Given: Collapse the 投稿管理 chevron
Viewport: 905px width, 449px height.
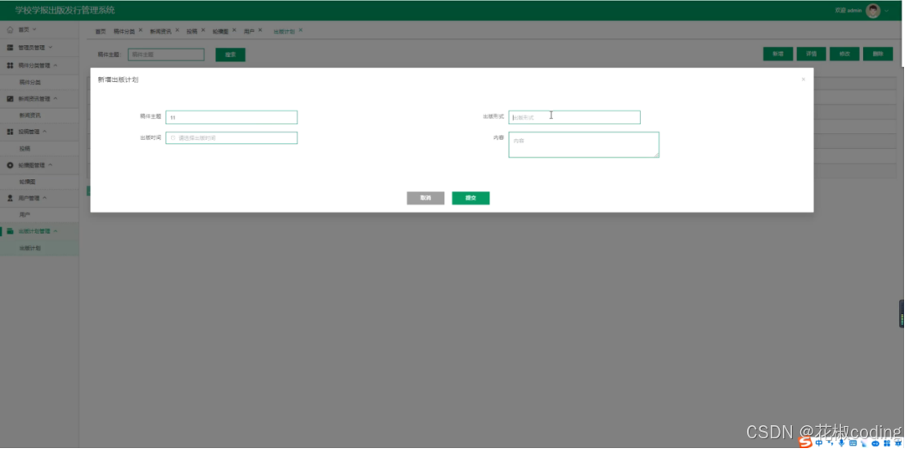Looking at the screenshot, I should 45,132.
